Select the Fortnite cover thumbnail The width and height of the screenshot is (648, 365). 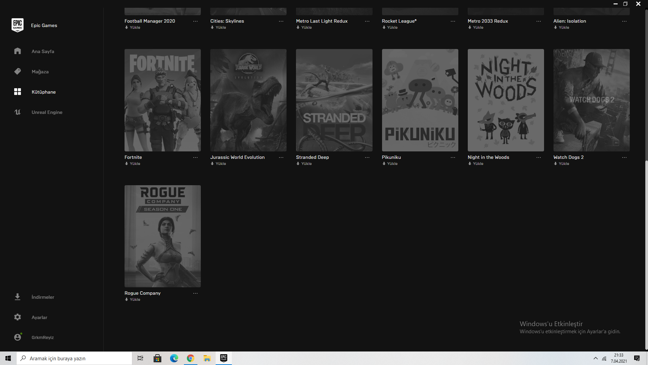point(162,100)
